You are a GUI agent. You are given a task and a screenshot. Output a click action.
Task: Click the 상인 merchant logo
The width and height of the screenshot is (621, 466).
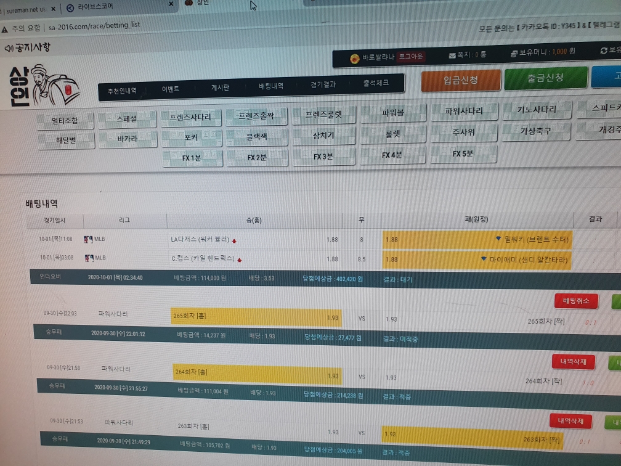coord(43,85)
